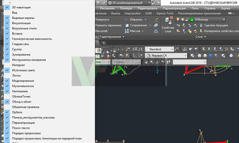Expand the Слои panel title
The height and width of the screenshot is (143, 239).
click(x=201, y=37)
